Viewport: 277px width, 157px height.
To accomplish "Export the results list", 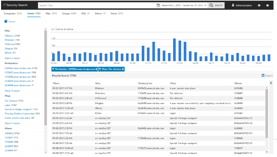I will coord(267,76).
